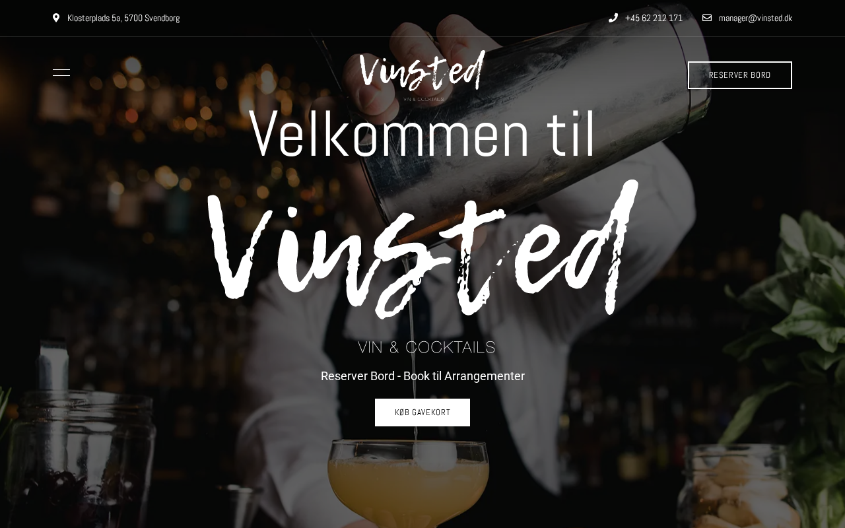Select the Reserver Bord - Book til Arrangementer text
The image size is (845, 528).
422,376
